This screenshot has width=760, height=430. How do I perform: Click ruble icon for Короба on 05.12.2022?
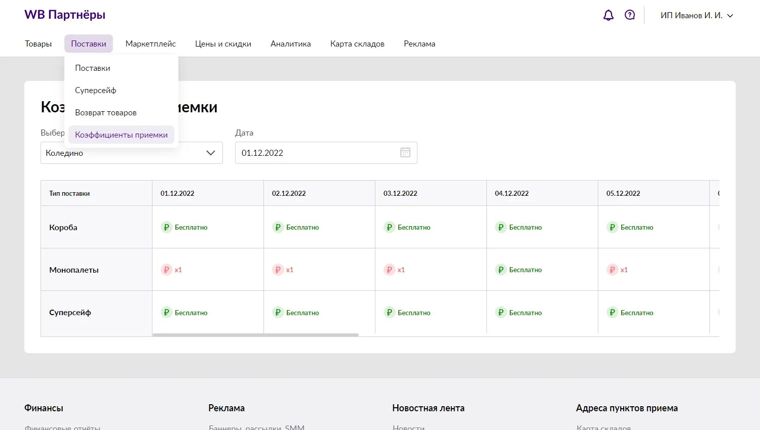[612, 227]
